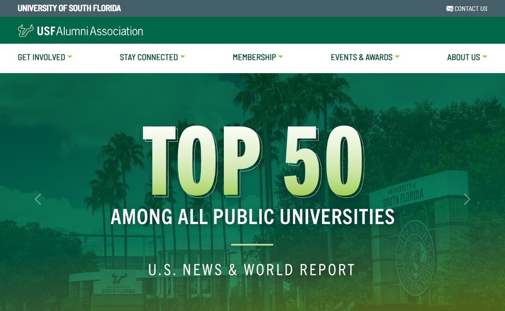This screenshot has width=505, height=311.
Task: Open University of South Florida link
Action: [x=69, y=8]
